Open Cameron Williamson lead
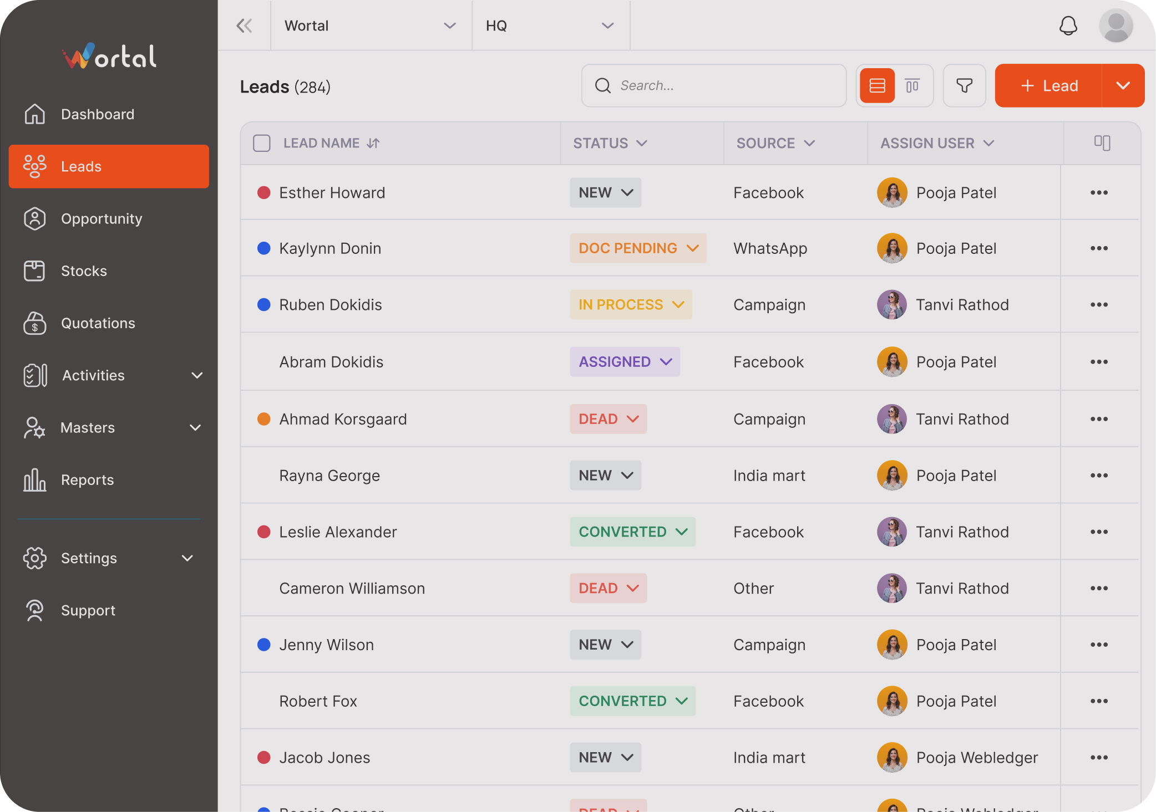This screenshot has width=1156, height=812. [352, 588]
